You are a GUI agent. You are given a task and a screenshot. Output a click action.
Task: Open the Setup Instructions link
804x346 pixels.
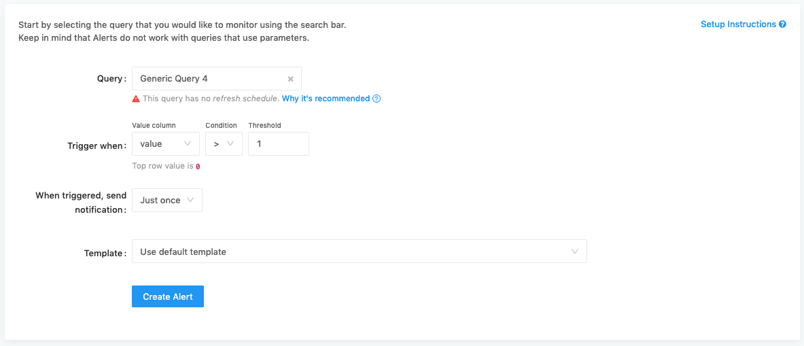[738, 24]
